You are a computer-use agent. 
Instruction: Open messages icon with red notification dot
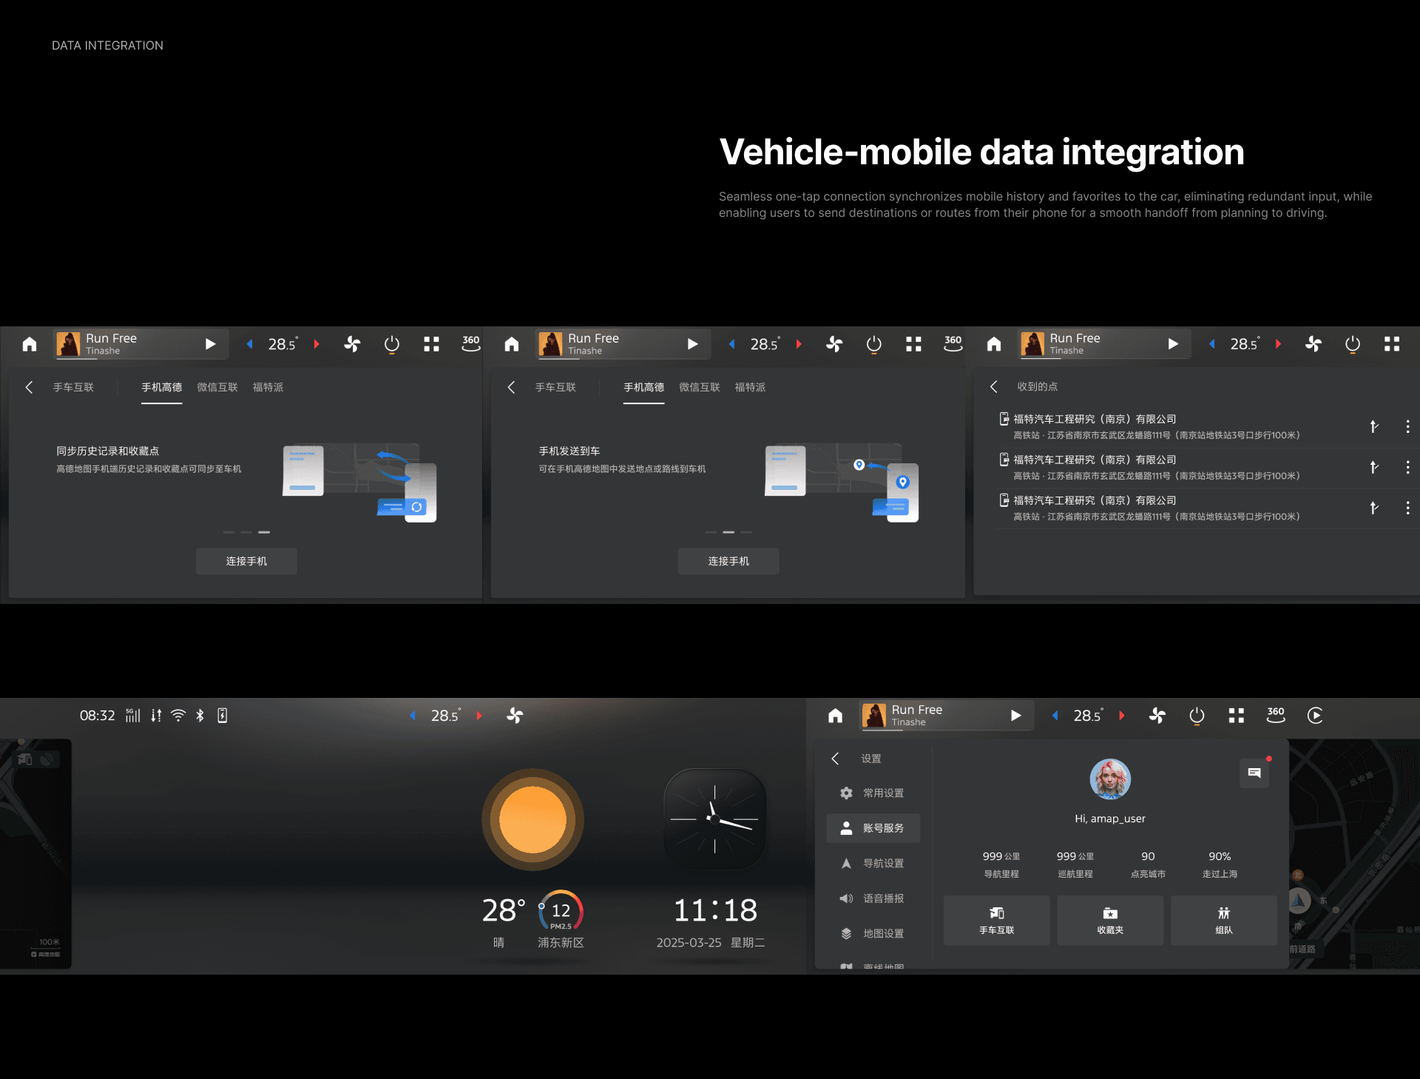(x=1254, y=773)
